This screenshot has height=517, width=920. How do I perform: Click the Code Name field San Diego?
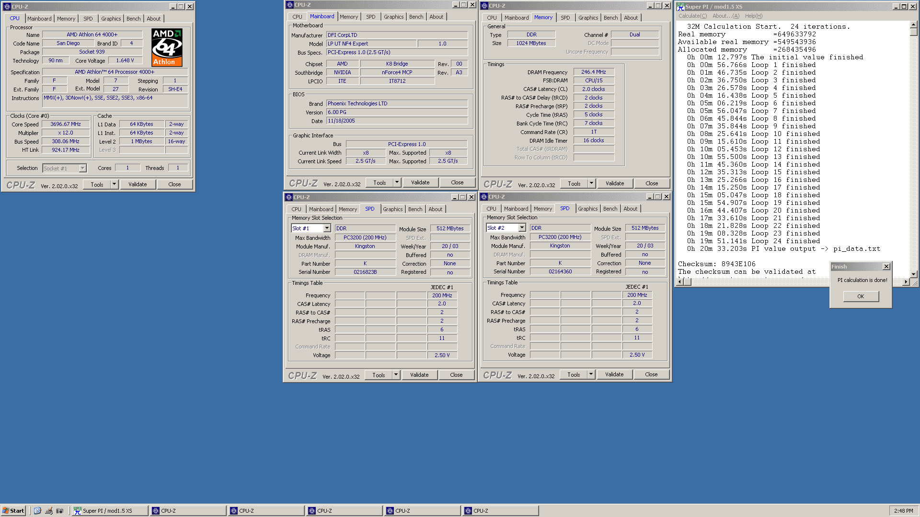pyautogui.click(x=68, y=43)
